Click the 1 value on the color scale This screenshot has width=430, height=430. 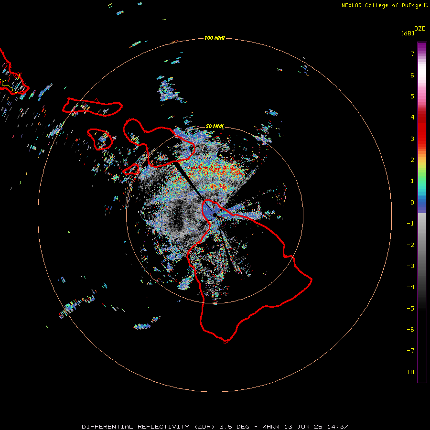point(412,181)
